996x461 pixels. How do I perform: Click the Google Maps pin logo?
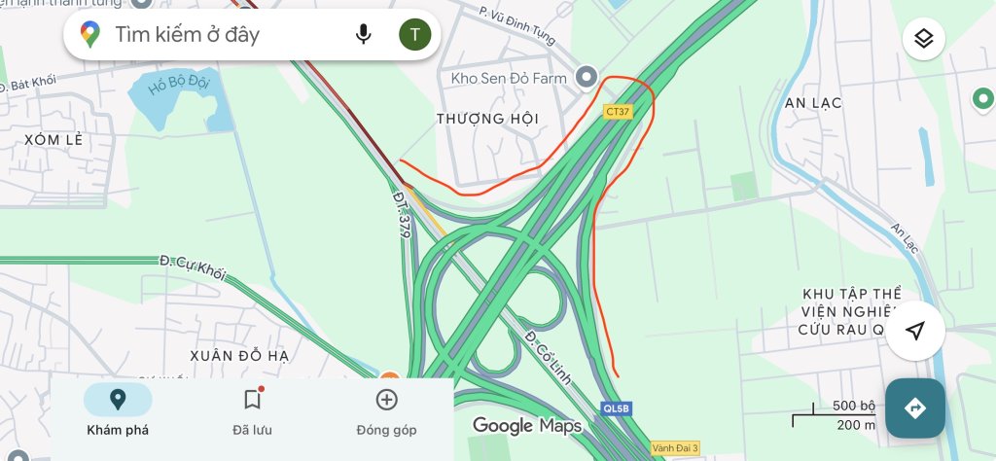[90, 34]
